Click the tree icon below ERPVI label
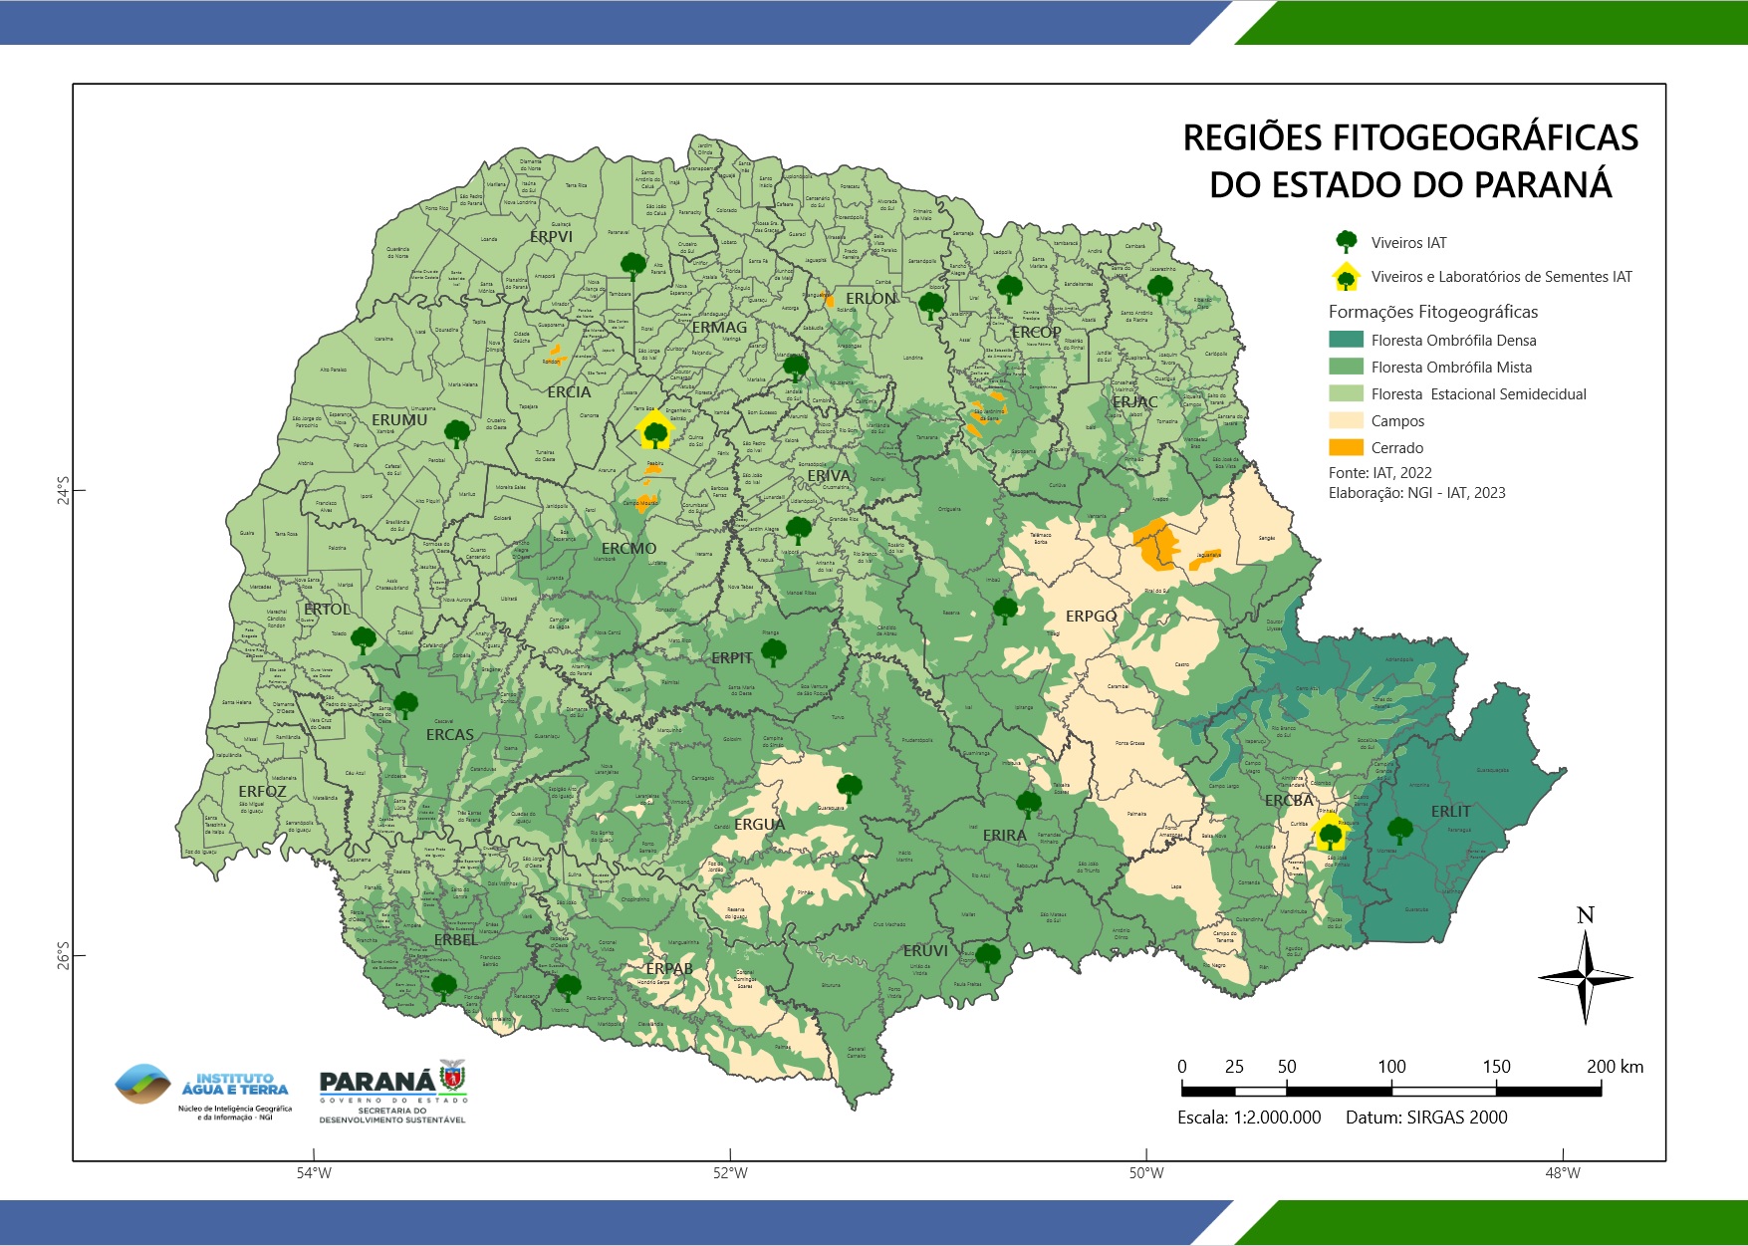This screenshot has width=1748, height=1246. (633, 266)
